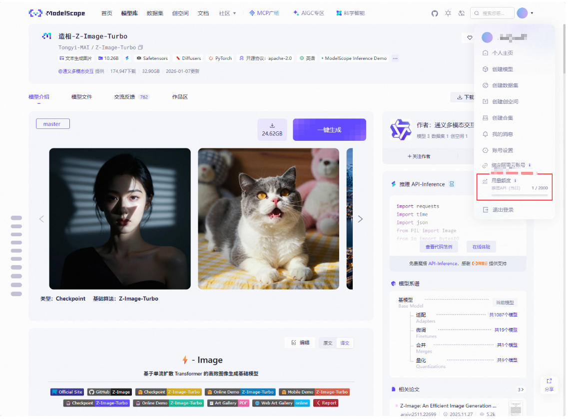Select 退出登录 from the user menu

(x=503, y=210)
